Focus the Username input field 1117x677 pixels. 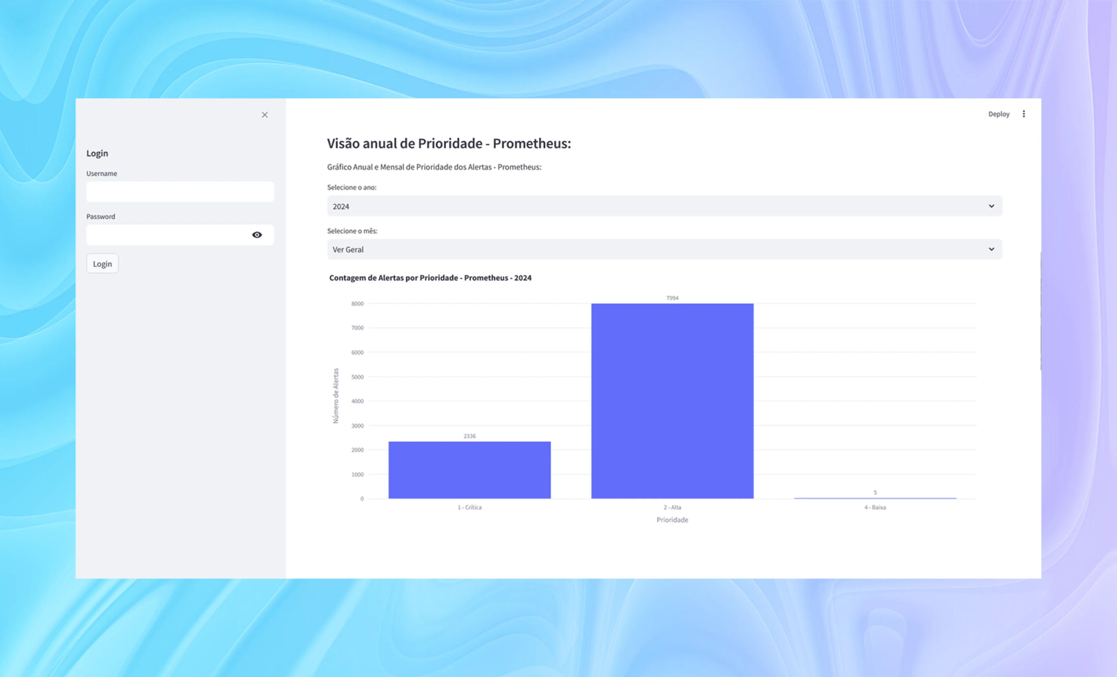coord(180,192)
